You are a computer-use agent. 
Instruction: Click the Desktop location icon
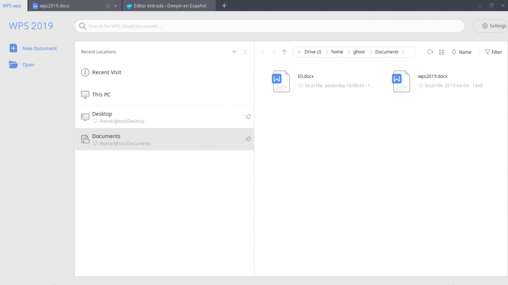[x=85, y=117]
